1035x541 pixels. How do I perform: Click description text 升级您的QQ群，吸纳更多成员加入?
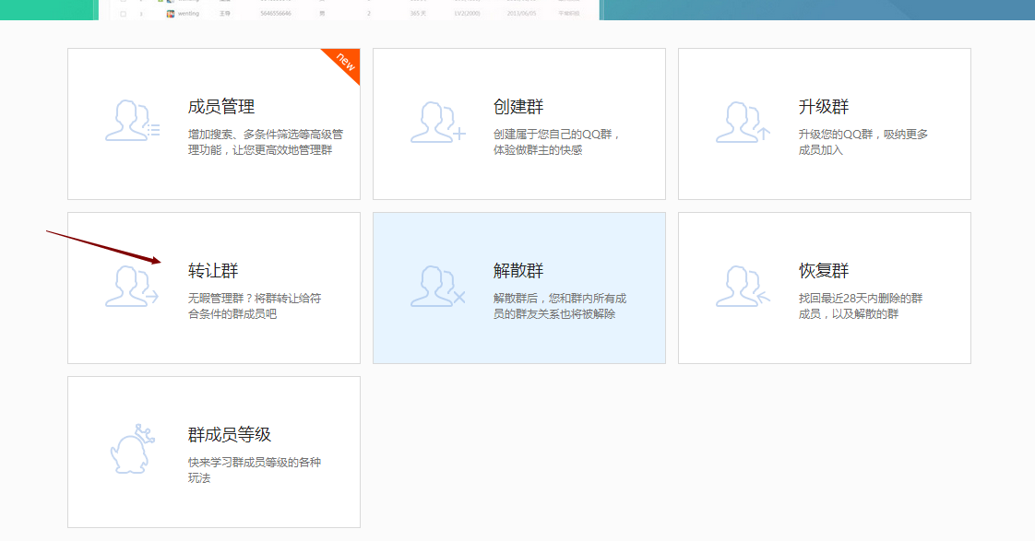(863, 142)
